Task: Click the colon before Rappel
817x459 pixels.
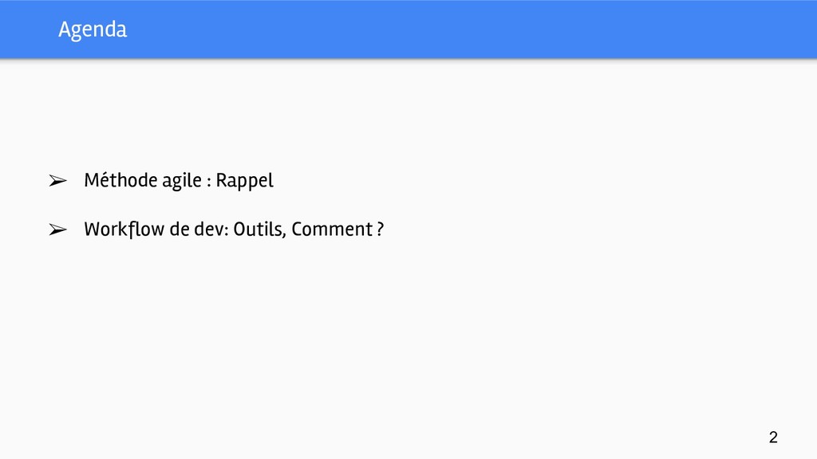Action: tap(208, 183)
